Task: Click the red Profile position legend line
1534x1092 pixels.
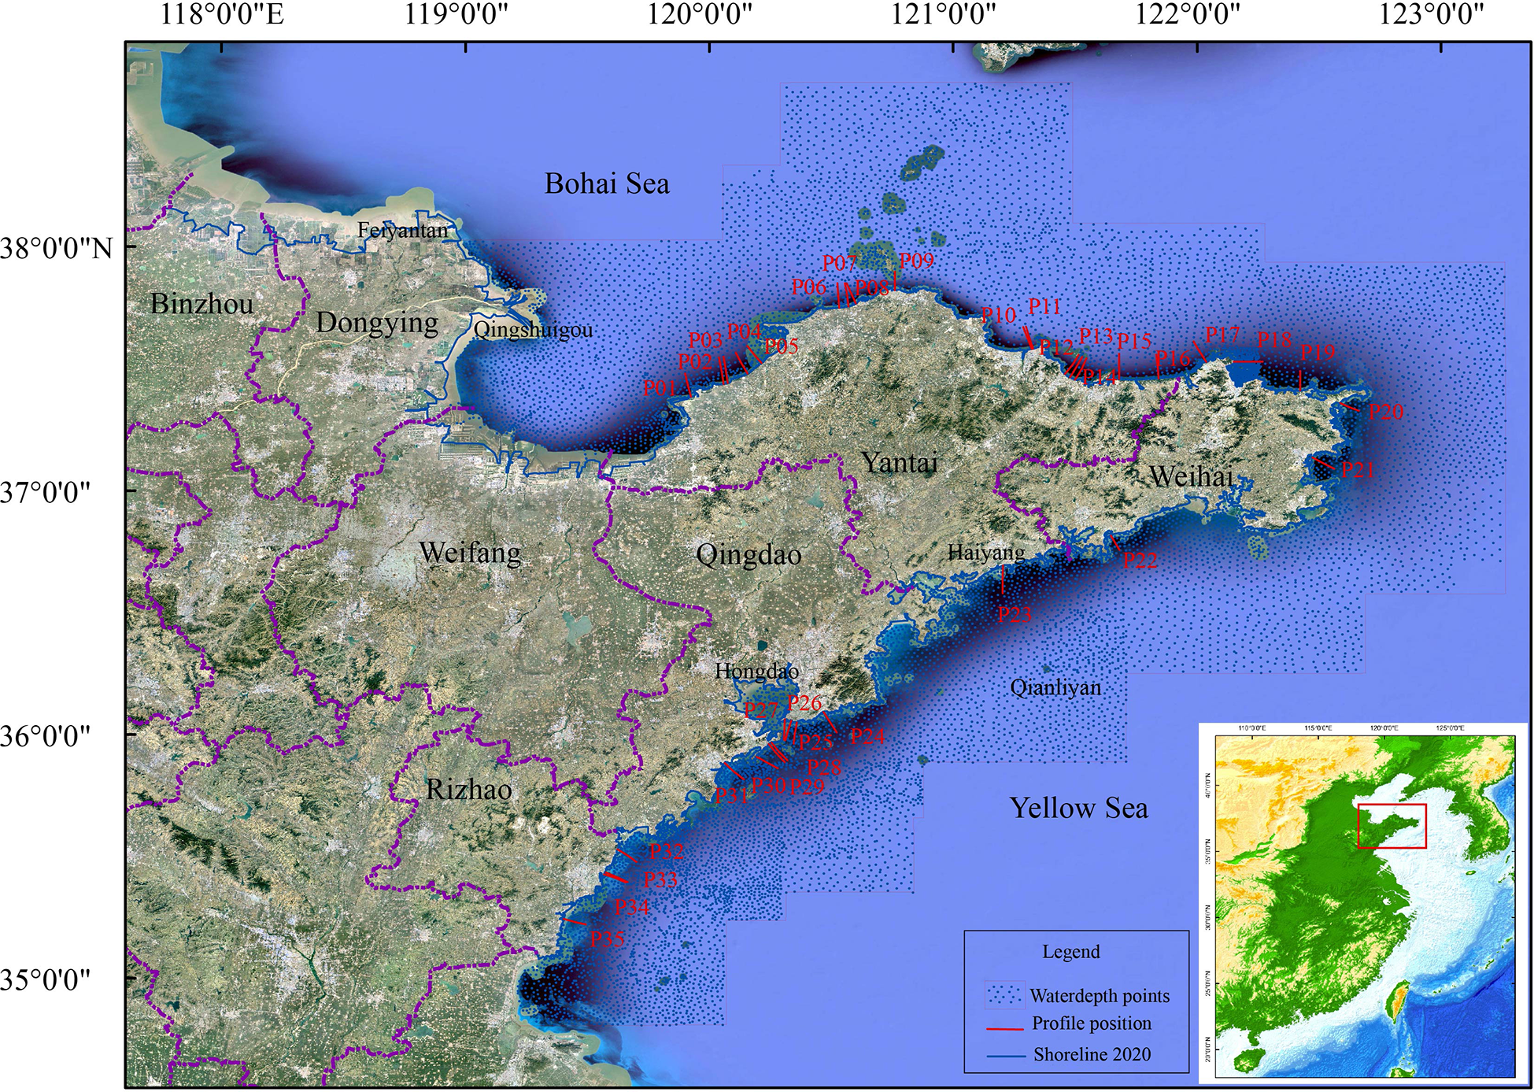Action: [1004, 1027]
